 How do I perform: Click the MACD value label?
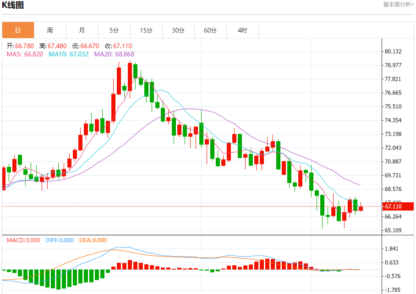pyautogui.click(x=23, y=240)
